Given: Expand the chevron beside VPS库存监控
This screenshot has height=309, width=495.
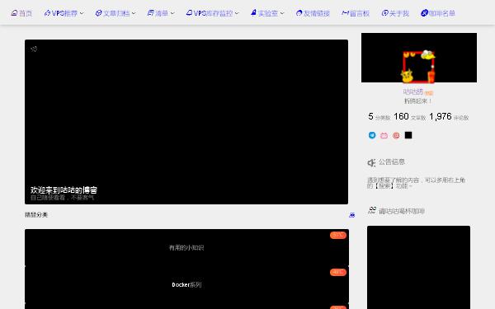Looking at the screenshot, I should (237, 13).
